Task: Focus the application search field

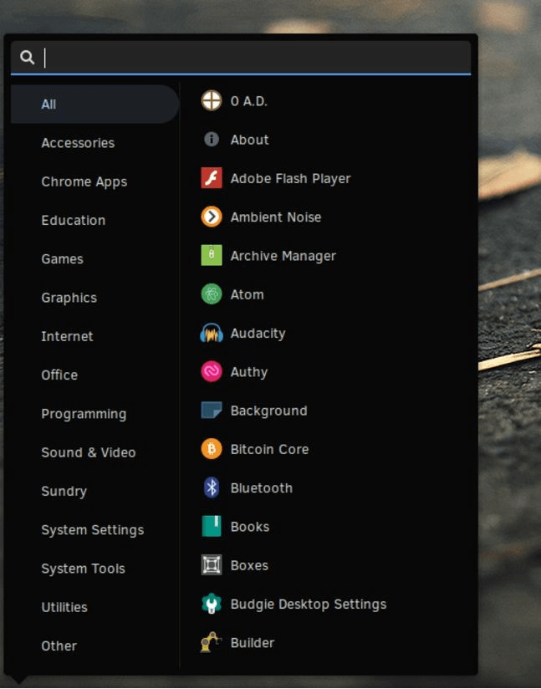Action: [251, 58]
